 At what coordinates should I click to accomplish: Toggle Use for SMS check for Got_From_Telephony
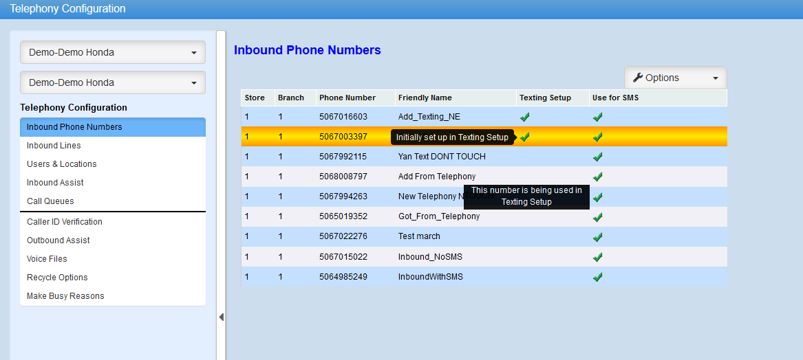(x=597, y=217)
